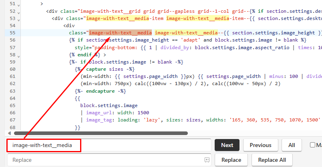
Task: Collapse code fold at line 51
Action: (x=19, y=5)
